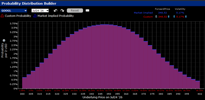Click the histogram bar at price 380

(163, 73)
